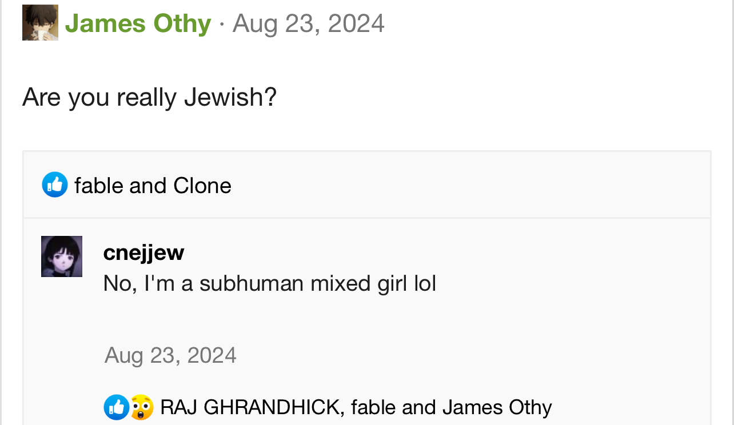The width and height of the screenshot is (734, 425).
Task: Click James Othy's profile avatar
Action: (x=40, y=23)
